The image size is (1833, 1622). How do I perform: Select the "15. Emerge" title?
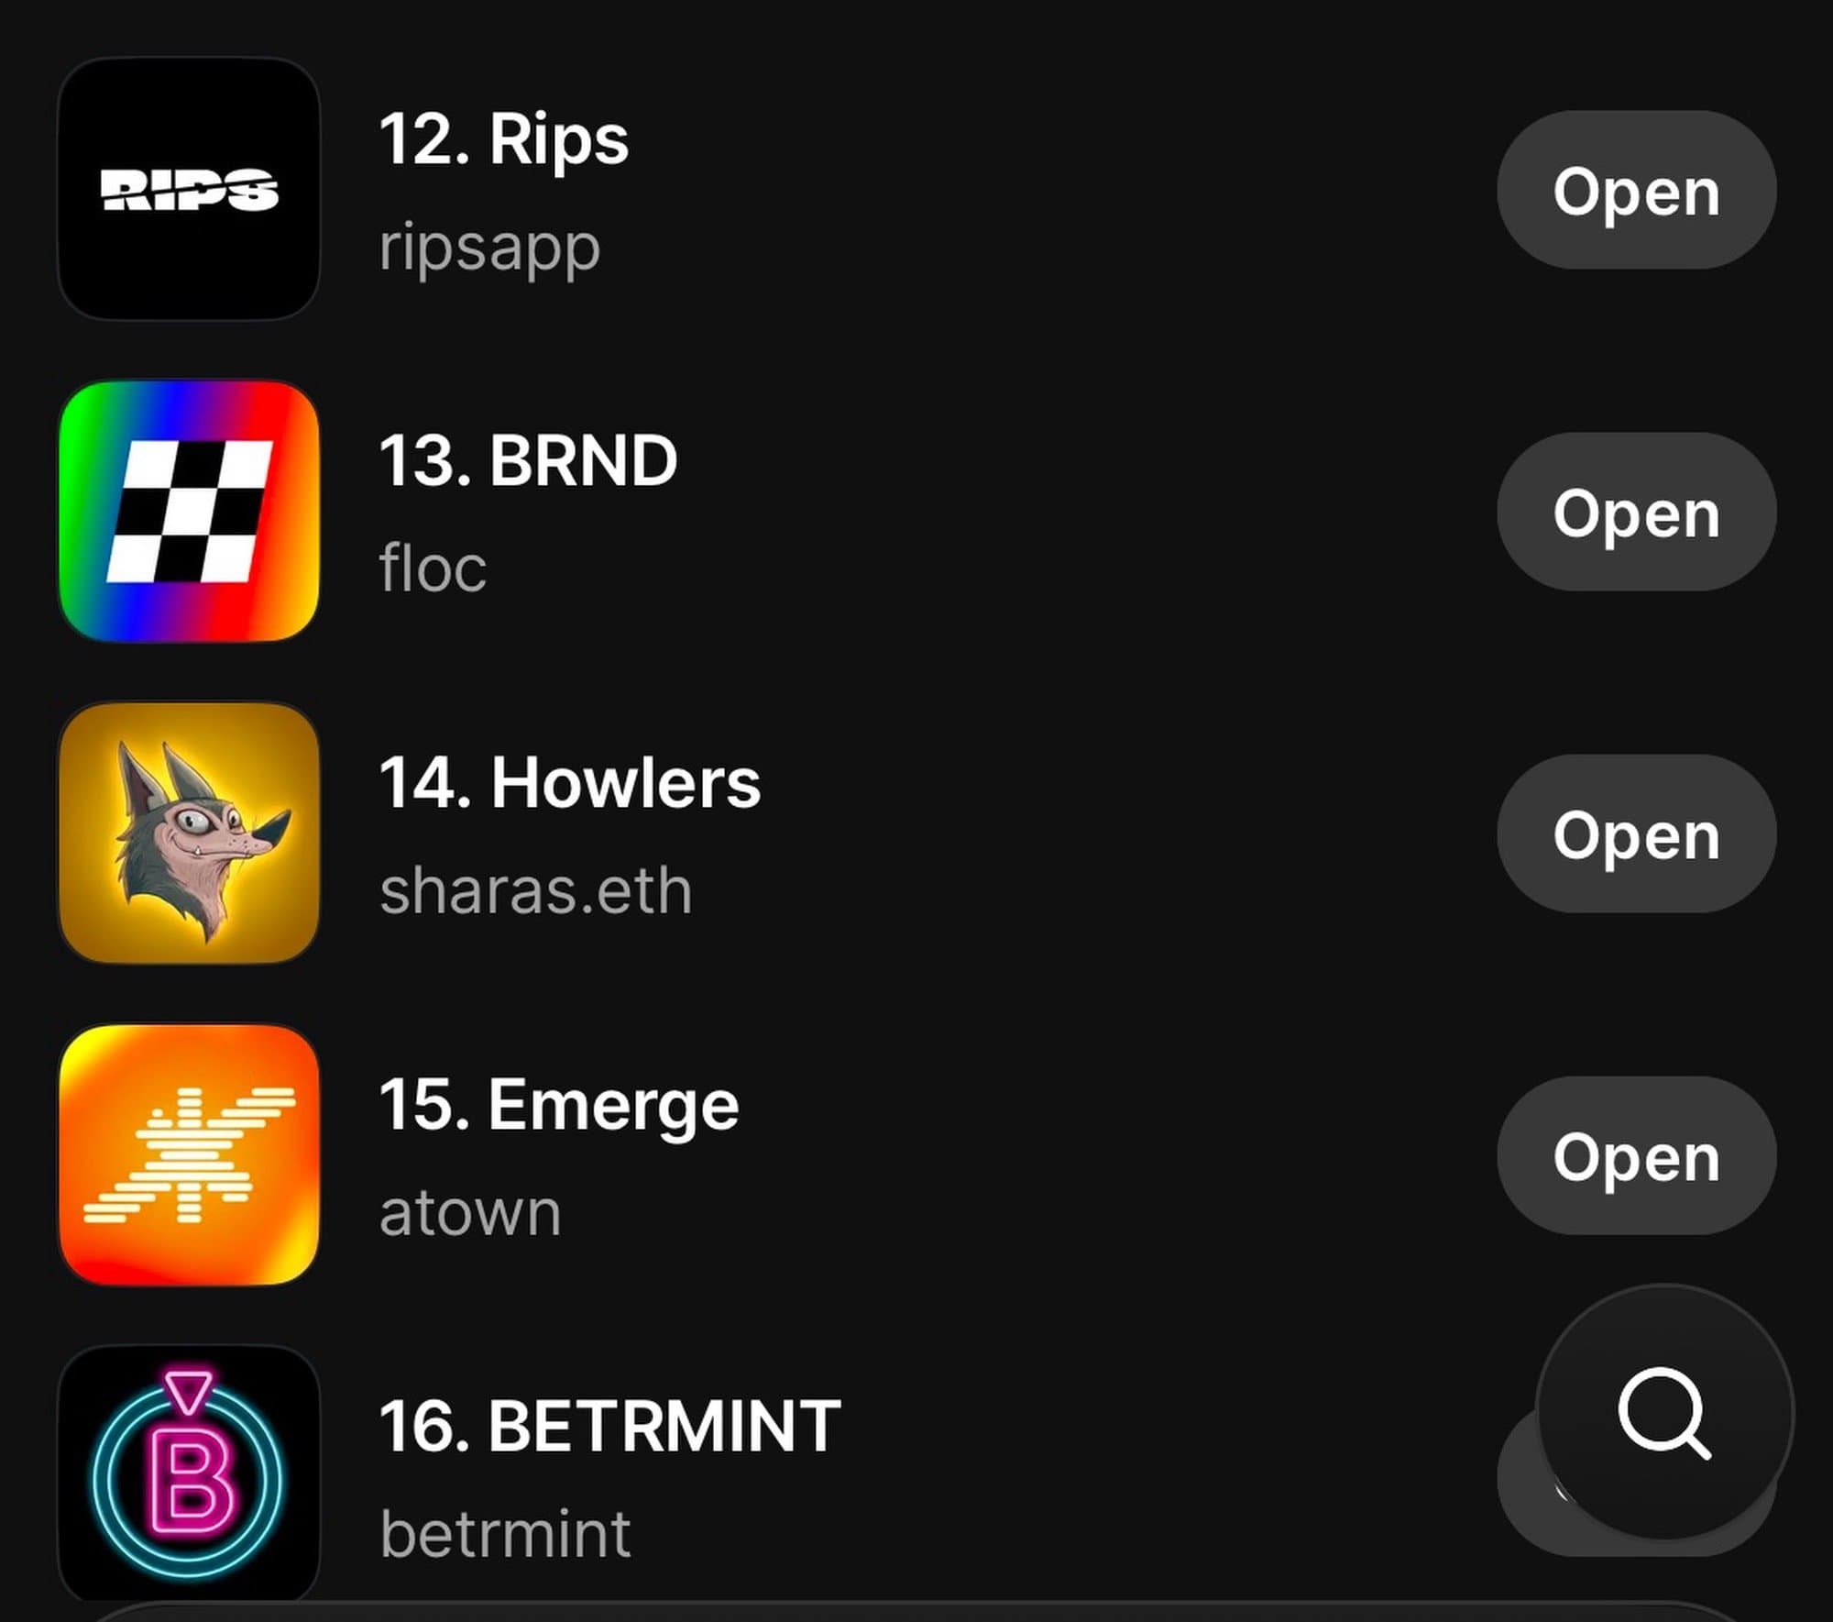tap(559, 1106)
